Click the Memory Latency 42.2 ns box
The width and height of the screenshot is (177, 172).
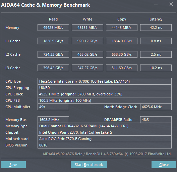tap(156, 28)
